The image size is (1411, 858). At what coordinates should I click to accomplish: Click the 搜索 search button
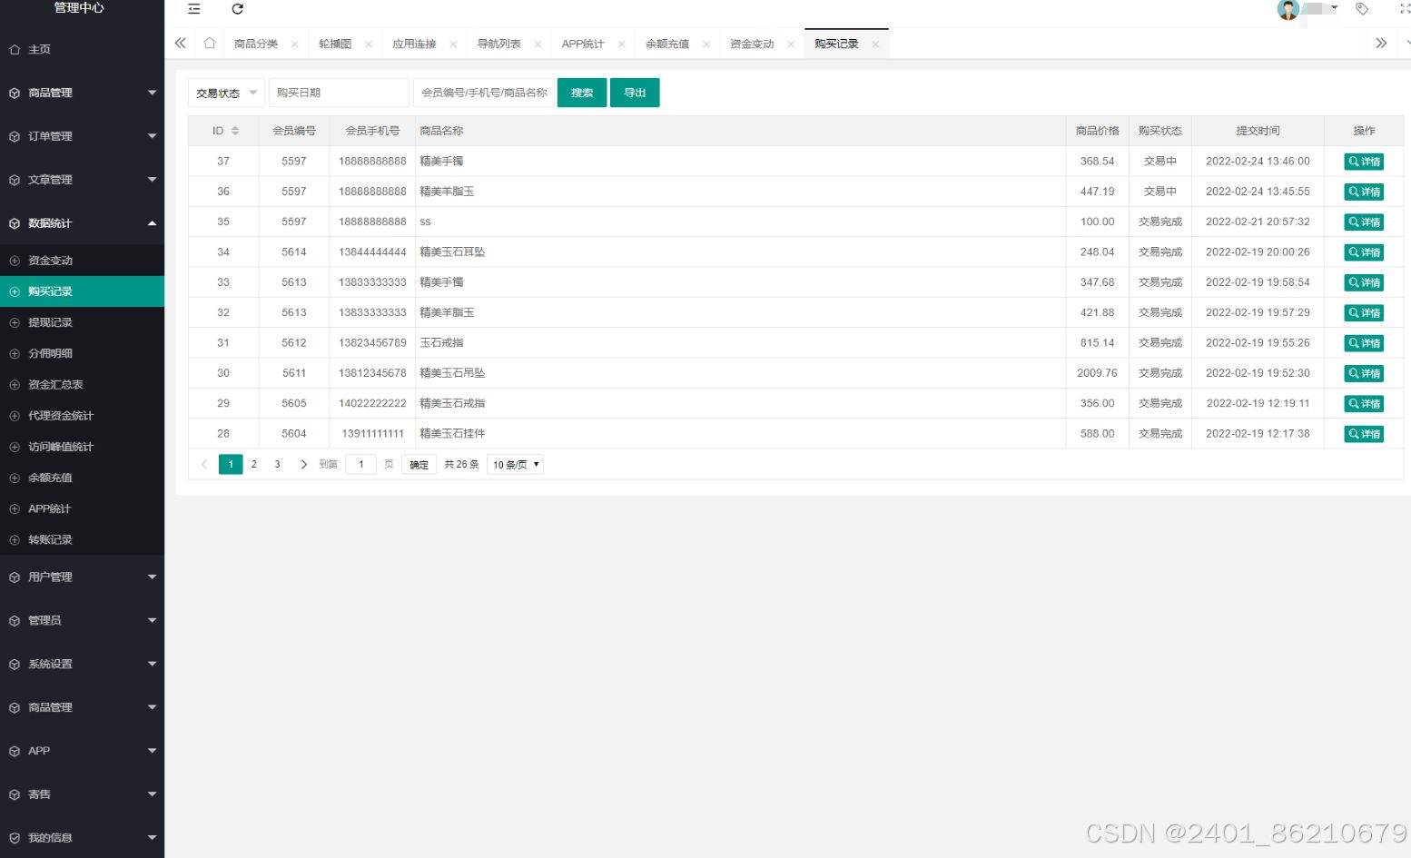tap(581, 92)
